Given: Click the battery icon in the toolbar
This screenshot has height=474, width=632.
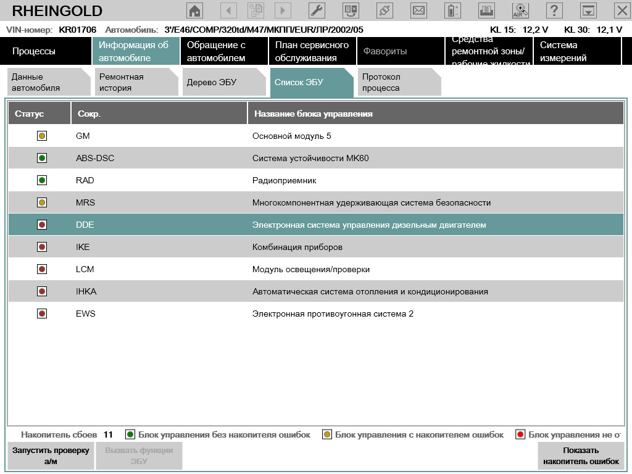Looking at the screenshot, I should click(452, 10).
